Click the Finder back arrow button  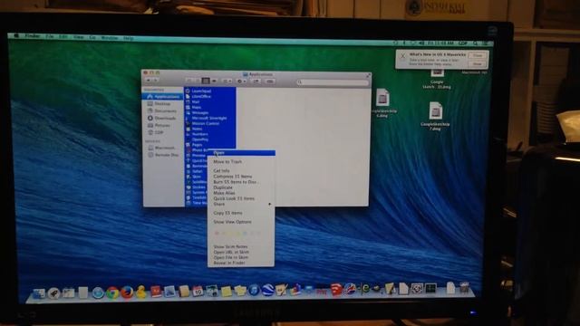(149, 81)
